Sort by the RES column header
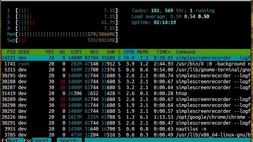The image size is (253, 142). coord(94,52)
